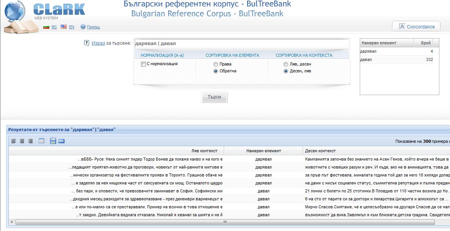Image resolution: width=450 pixels, height=231 pixels.
Task: Select the Bulgarian flag icon
Action: 46,27
